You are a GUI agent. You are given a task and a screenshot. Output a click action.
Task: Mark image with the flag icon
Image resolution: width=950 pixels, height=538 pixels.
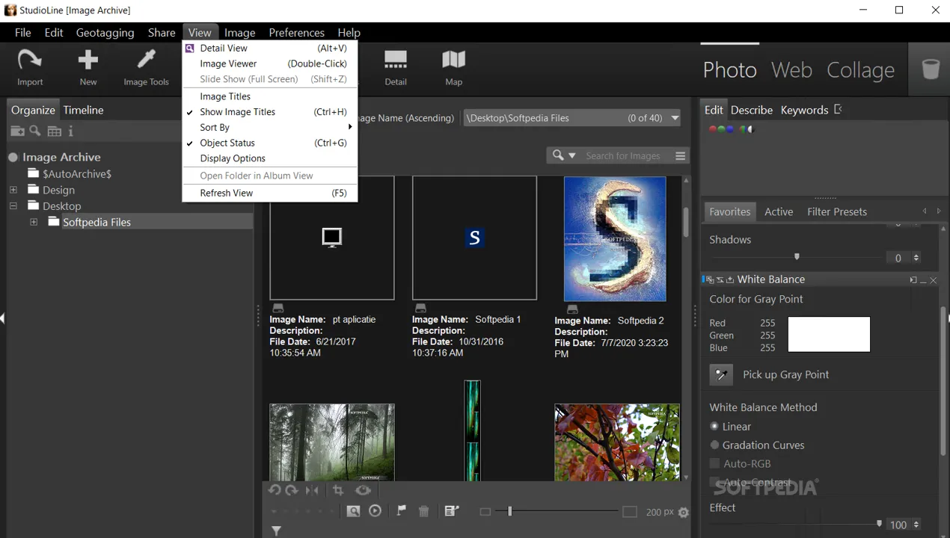[402, 511]
